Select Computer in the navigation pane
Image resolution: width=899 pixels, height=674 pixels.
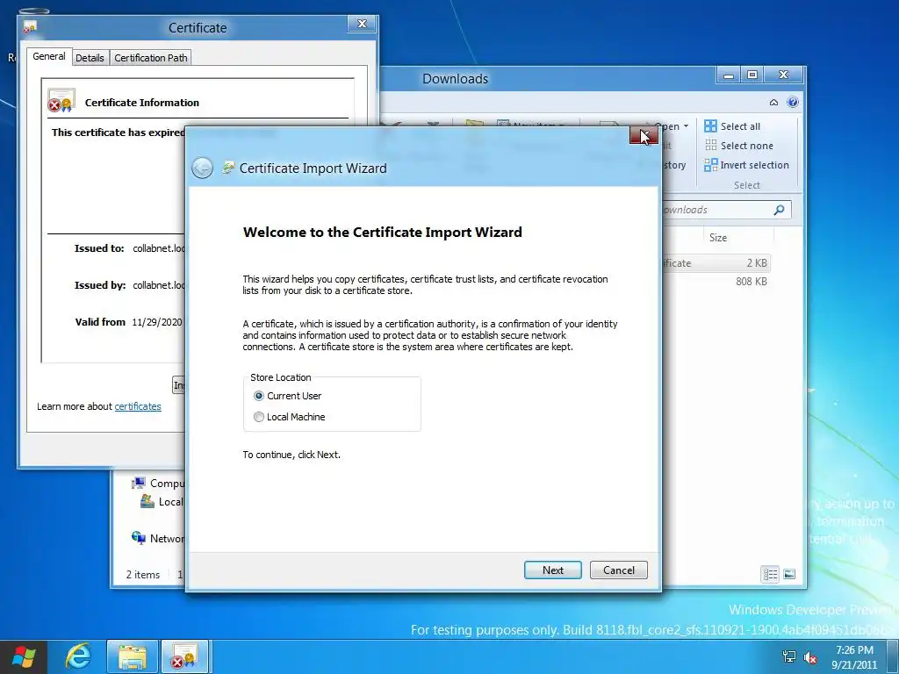(158, 484)
